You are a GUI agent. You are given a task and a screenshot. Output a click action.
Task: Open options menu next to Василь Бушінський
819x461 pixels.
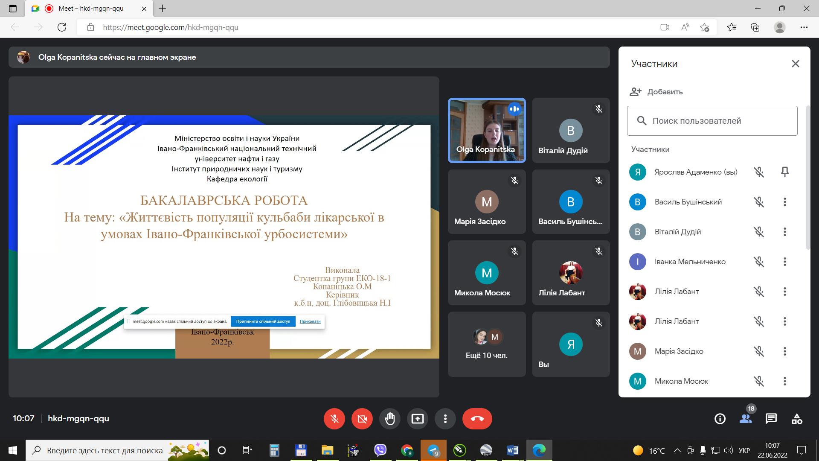(x=784, y=202)
